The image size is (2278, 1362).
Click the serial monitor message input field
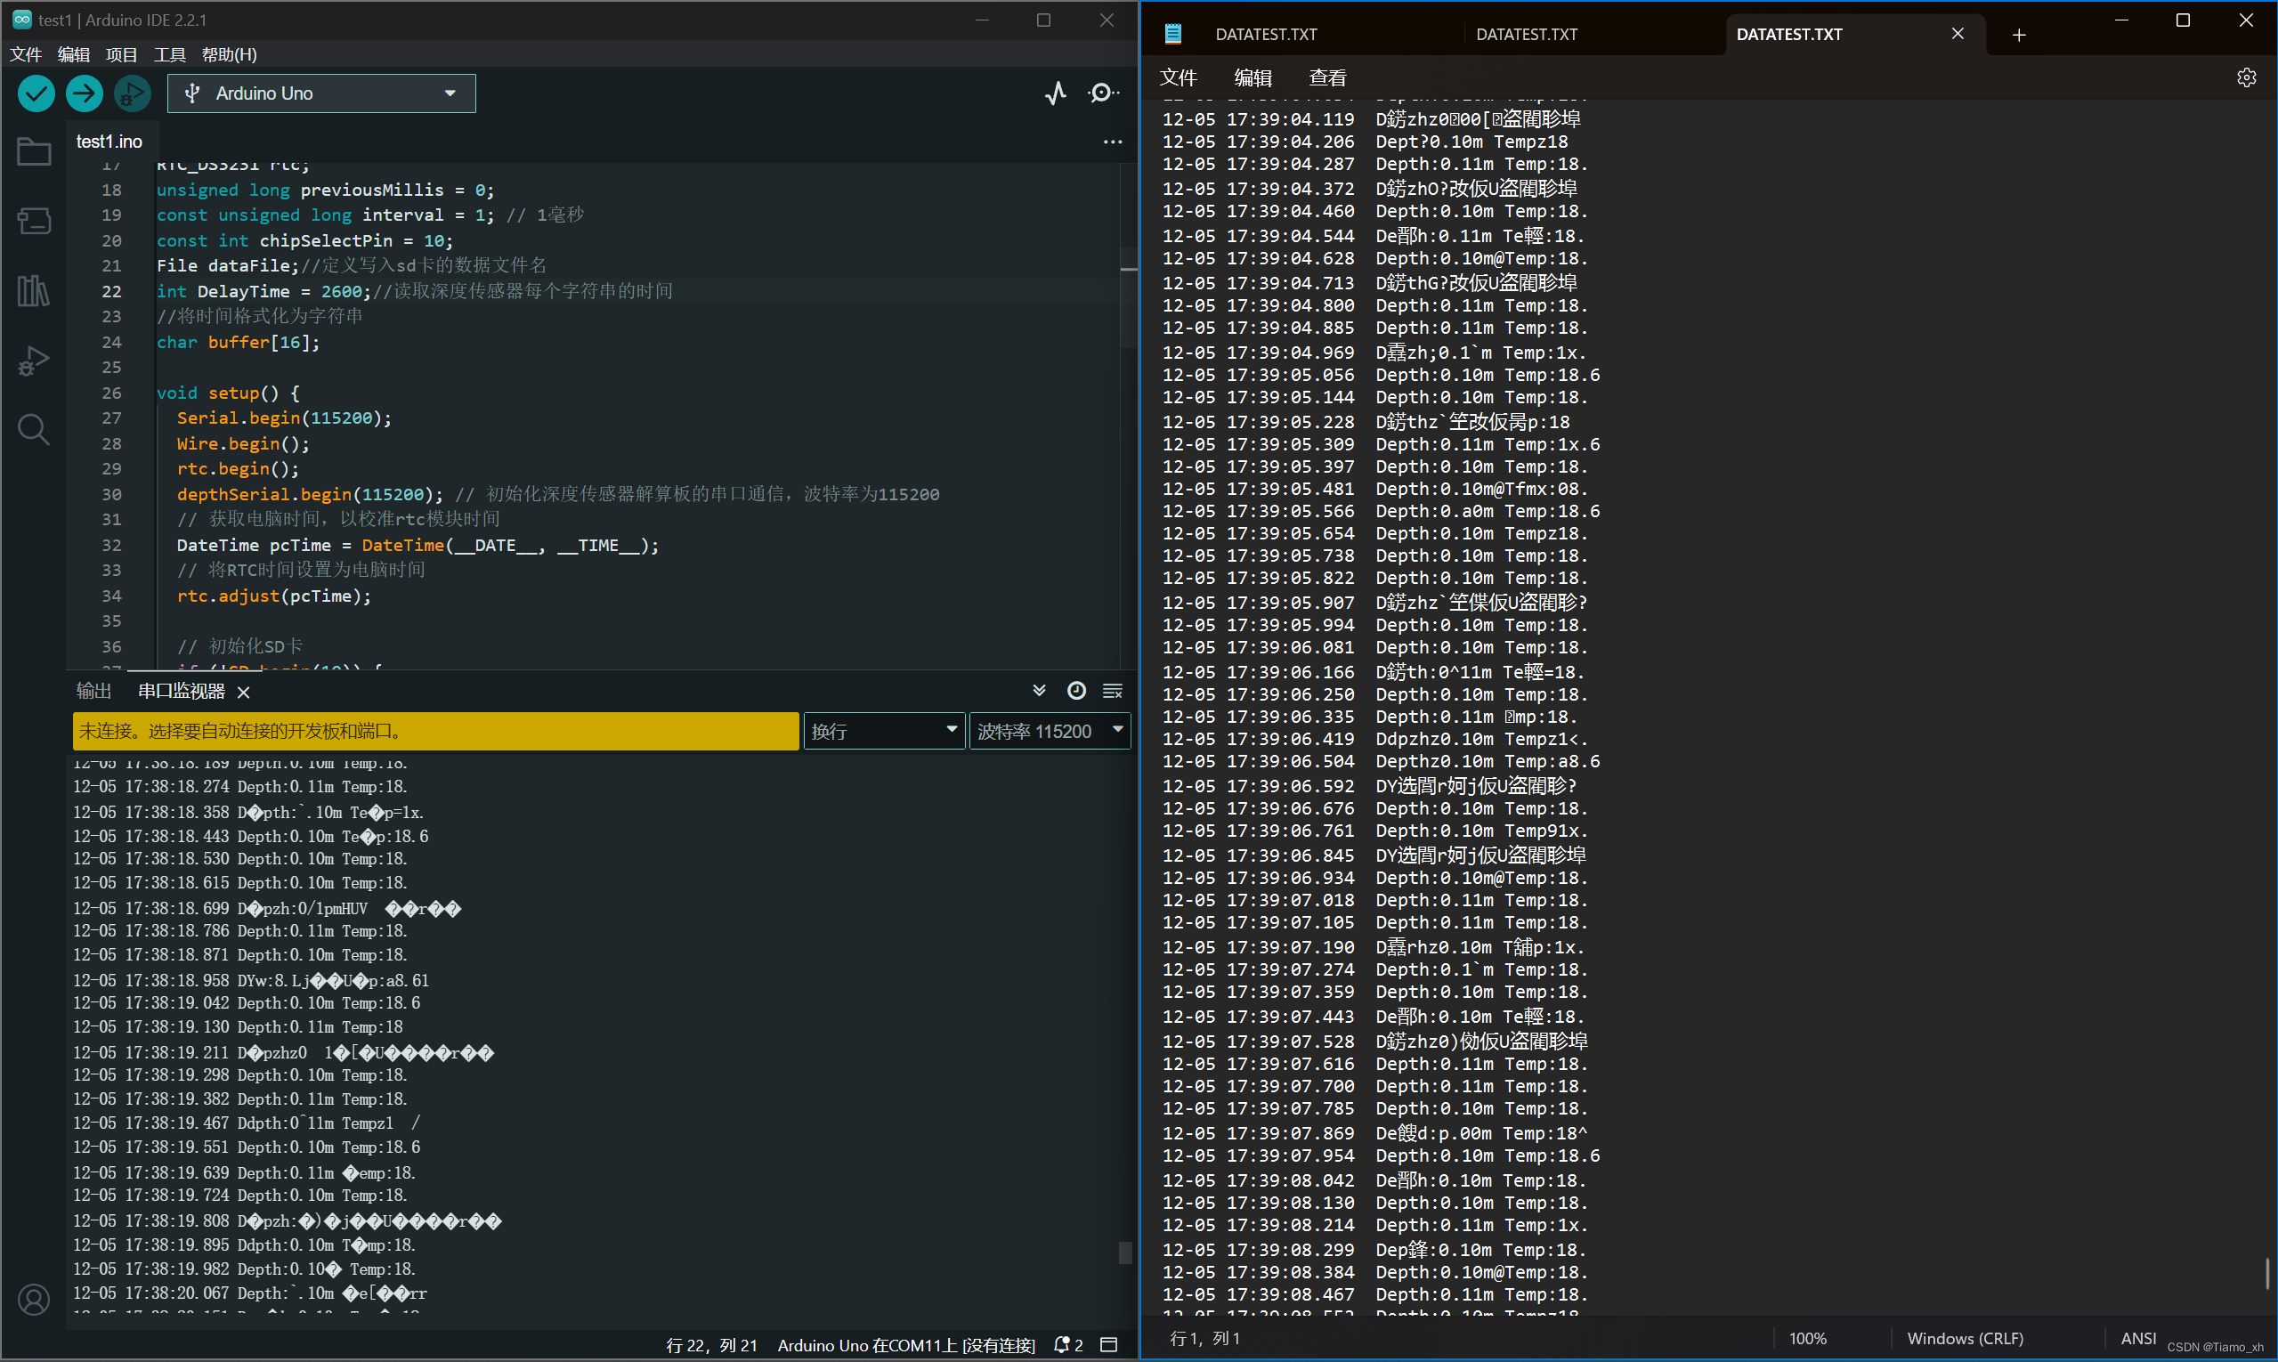point(435,731)
